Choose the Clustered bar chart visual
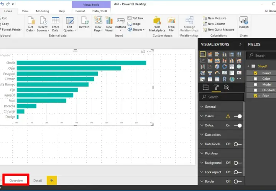276x191 pixels. (217, 54)
